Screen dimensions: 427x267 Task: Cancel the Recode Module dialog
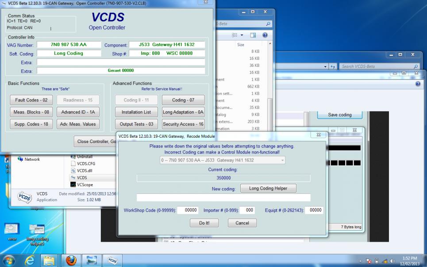(242, 223)
